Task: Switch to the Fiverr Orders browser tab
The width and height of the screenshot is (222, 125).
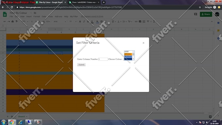Action: point(84,2)
